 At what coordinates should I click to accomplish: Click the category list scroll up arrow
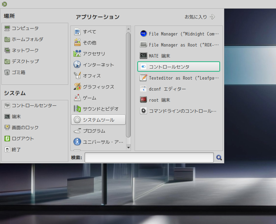pyautogui.click(x=128, y=29)
